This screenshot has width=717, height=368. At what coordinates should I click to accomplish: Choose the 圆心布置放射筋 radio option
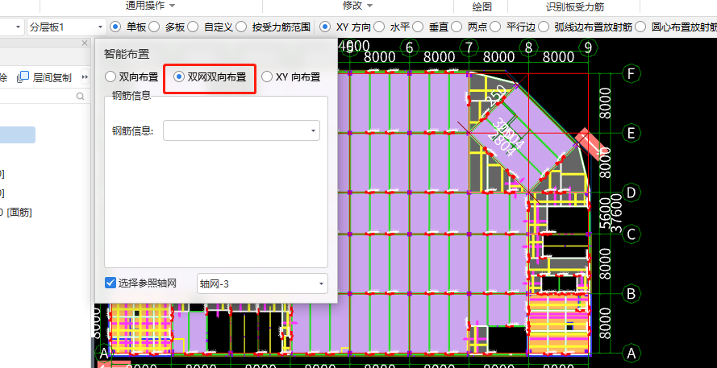click(640, 27)
